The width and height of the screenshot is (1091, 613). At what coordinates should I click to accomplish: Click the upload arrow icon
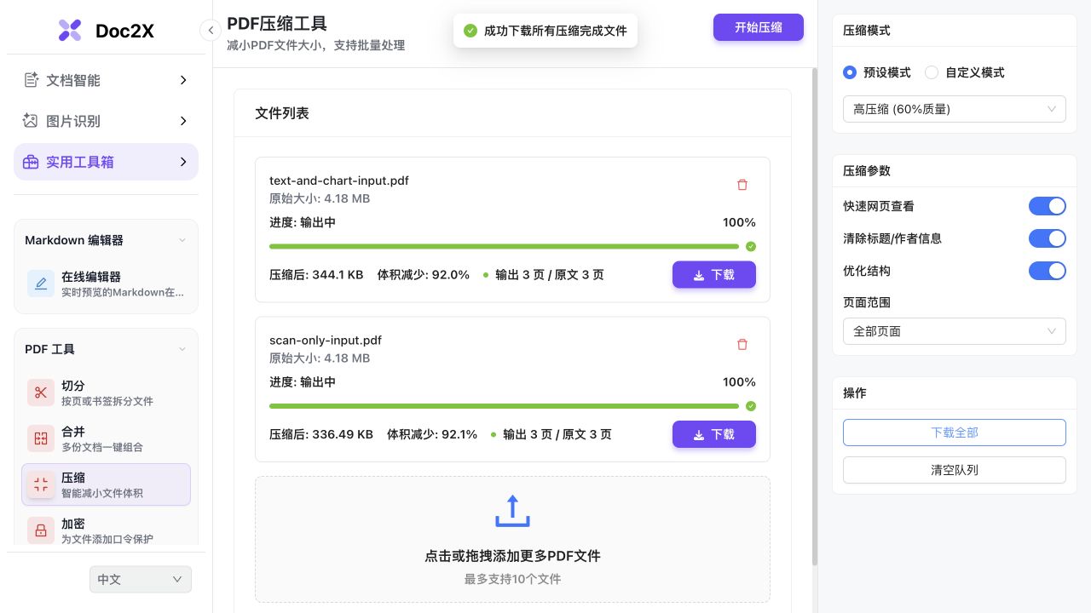512,511
